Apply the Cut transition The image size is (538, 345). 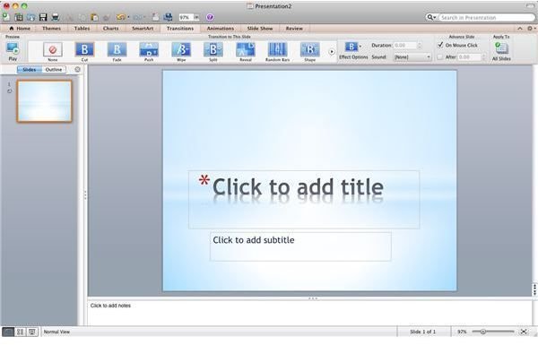[x=84, y=52]
